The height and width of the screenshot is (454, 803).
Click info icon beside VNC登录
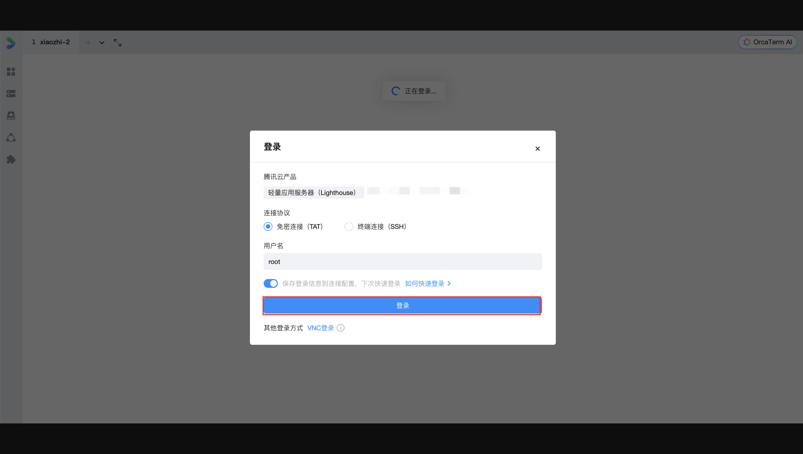(341, 328)
